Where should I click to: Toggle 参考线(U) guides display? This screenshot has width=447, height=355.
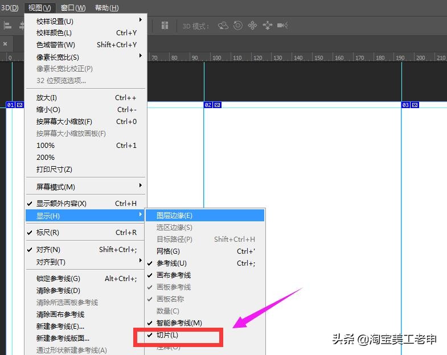tap(205, 263)
